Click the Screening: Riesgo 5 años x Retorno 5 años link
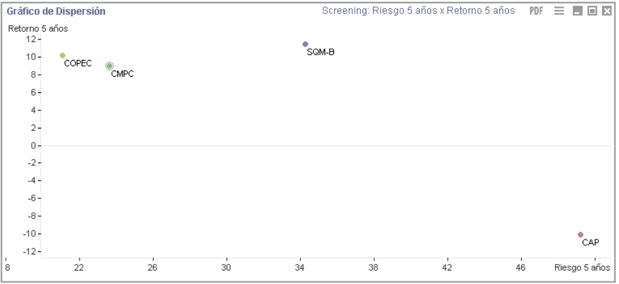This screenshot has height=284, width=619. (x=418, y=10)
